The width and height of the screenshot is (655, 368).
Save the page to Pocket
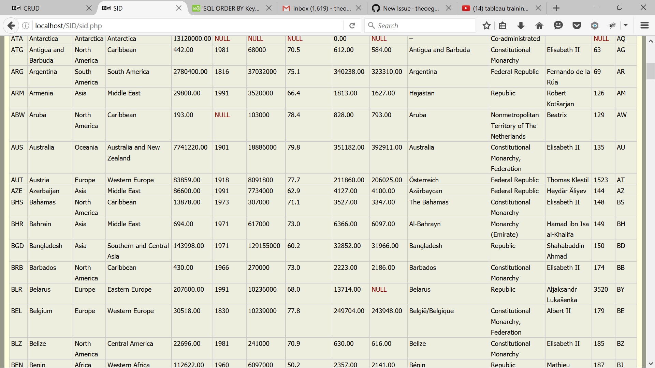tap(577, 26)
